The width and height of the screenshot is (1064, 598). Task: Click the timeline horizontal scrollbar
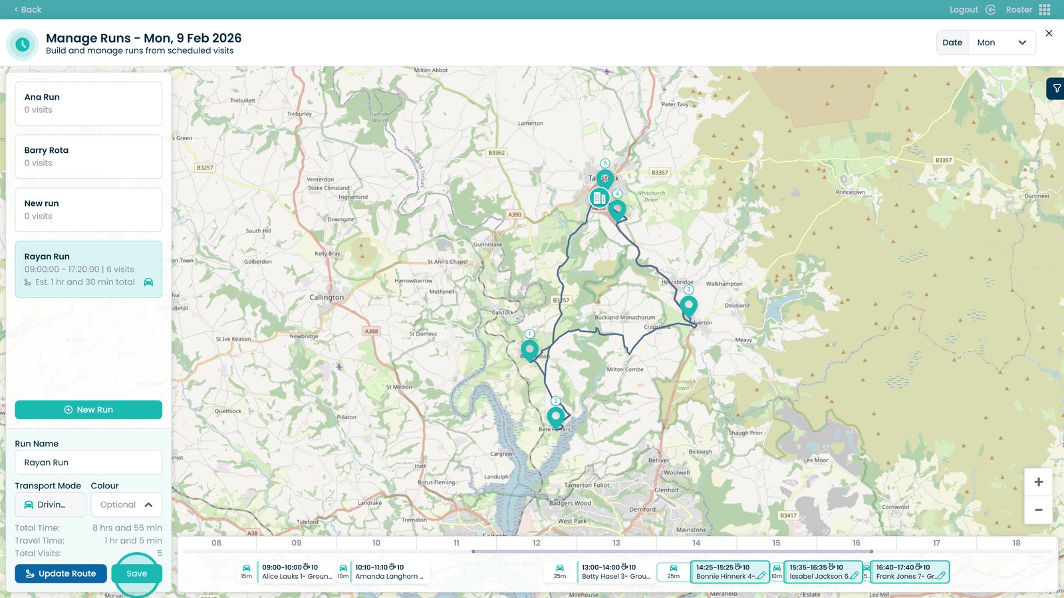pyautogui.click(x=672, y=551)
